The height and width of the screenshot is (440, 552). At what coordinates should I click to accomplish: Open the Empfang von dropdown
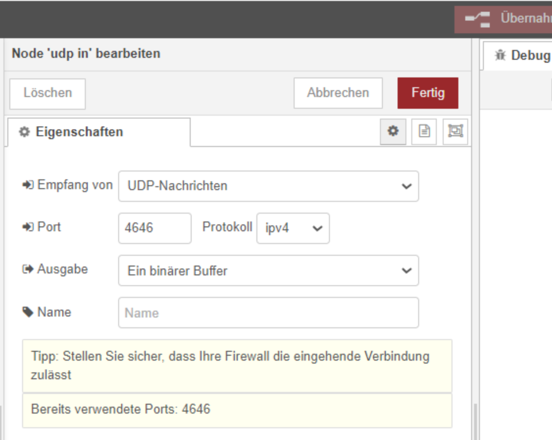[x=268, y=186]
